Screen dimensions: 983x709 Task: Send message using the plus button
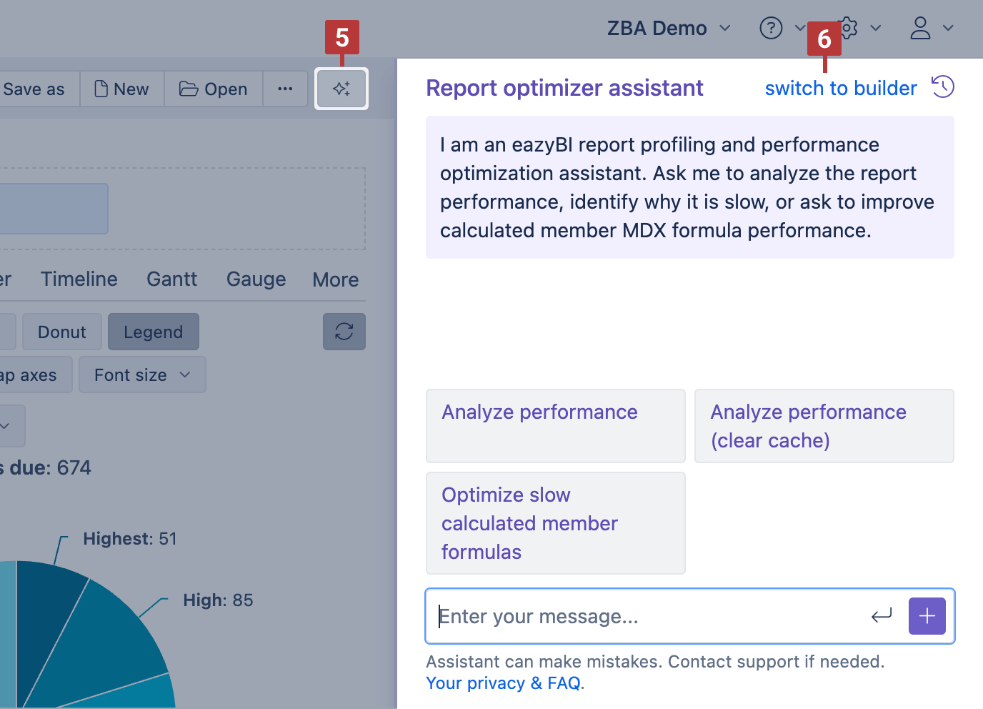coord(927,615)
